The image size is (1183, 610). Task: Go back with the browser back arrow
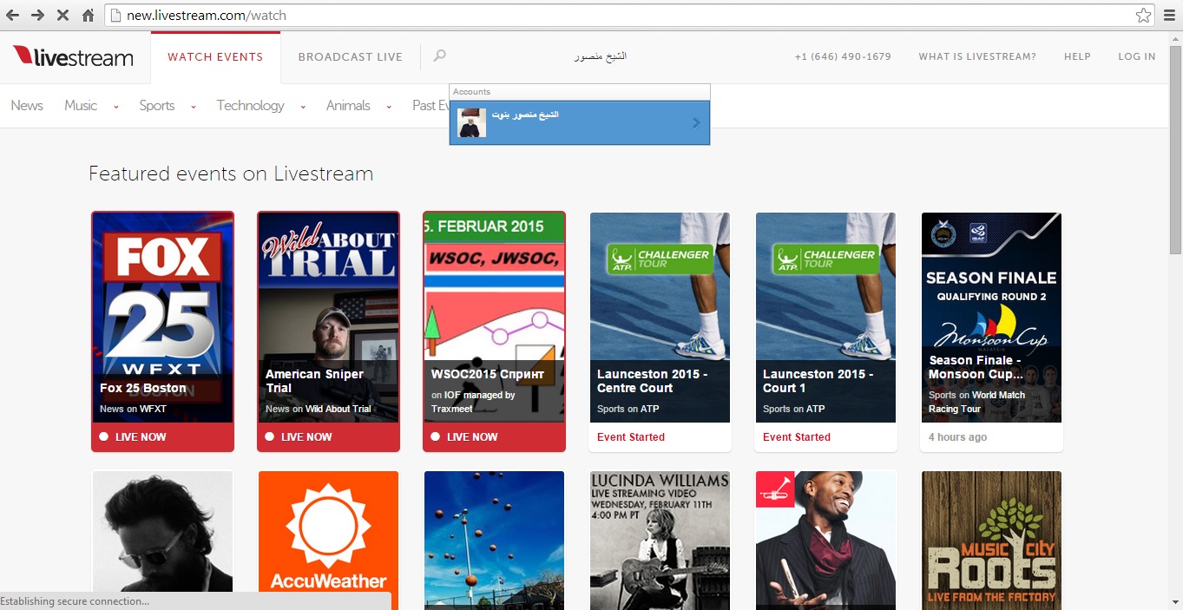(x=13, y=16)
